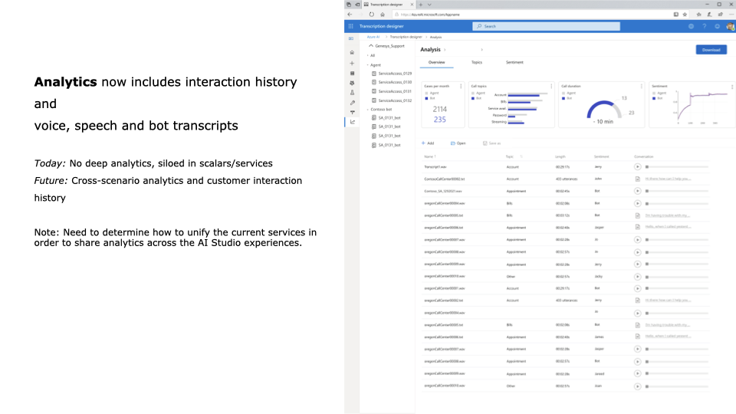Toggle Bot legend in Cases per month card
The height and width of the screenshot is (414, 736).
click(430, 99)
